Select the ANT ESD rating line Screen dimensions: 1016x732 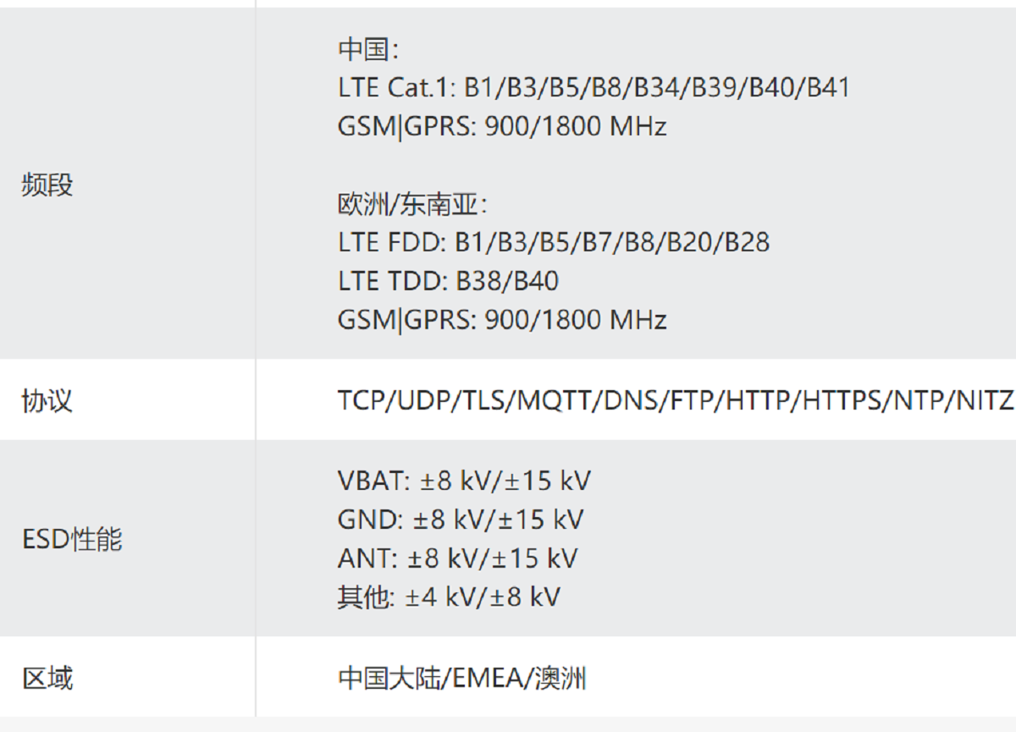[457, 559]
